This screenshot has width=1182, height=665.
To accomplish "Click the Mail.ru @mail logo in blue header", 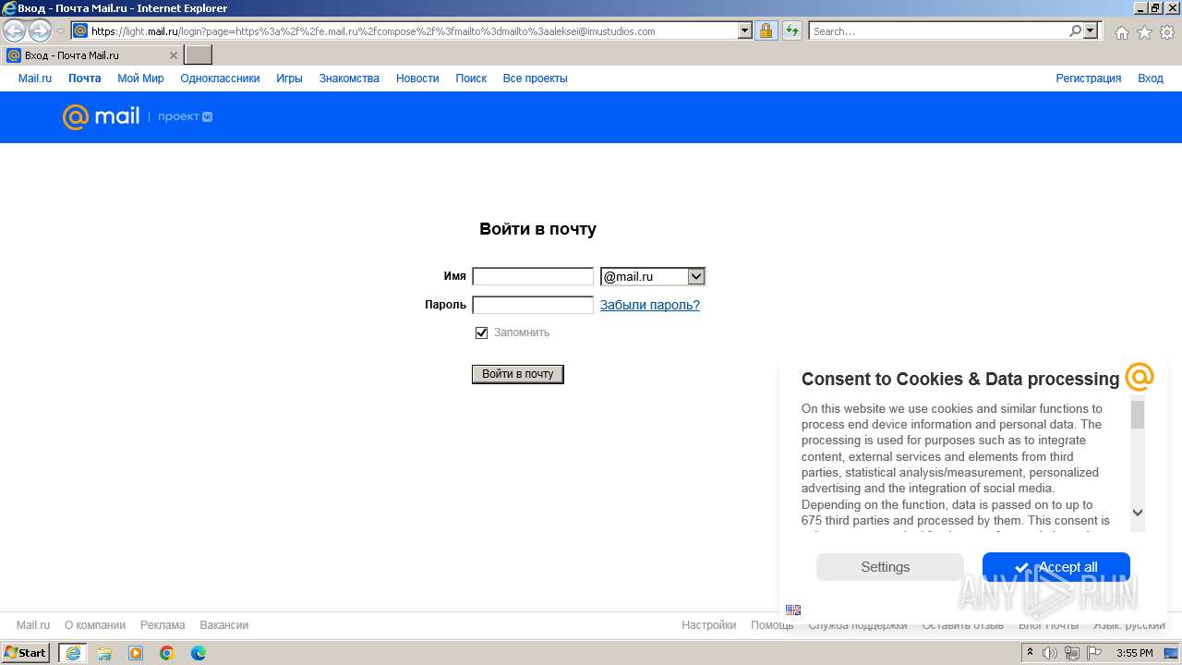I will coord(101,116).
